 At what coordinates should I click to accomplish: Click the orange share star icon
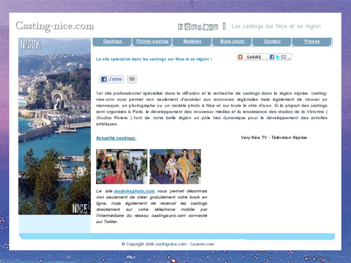tap(240, 57)
